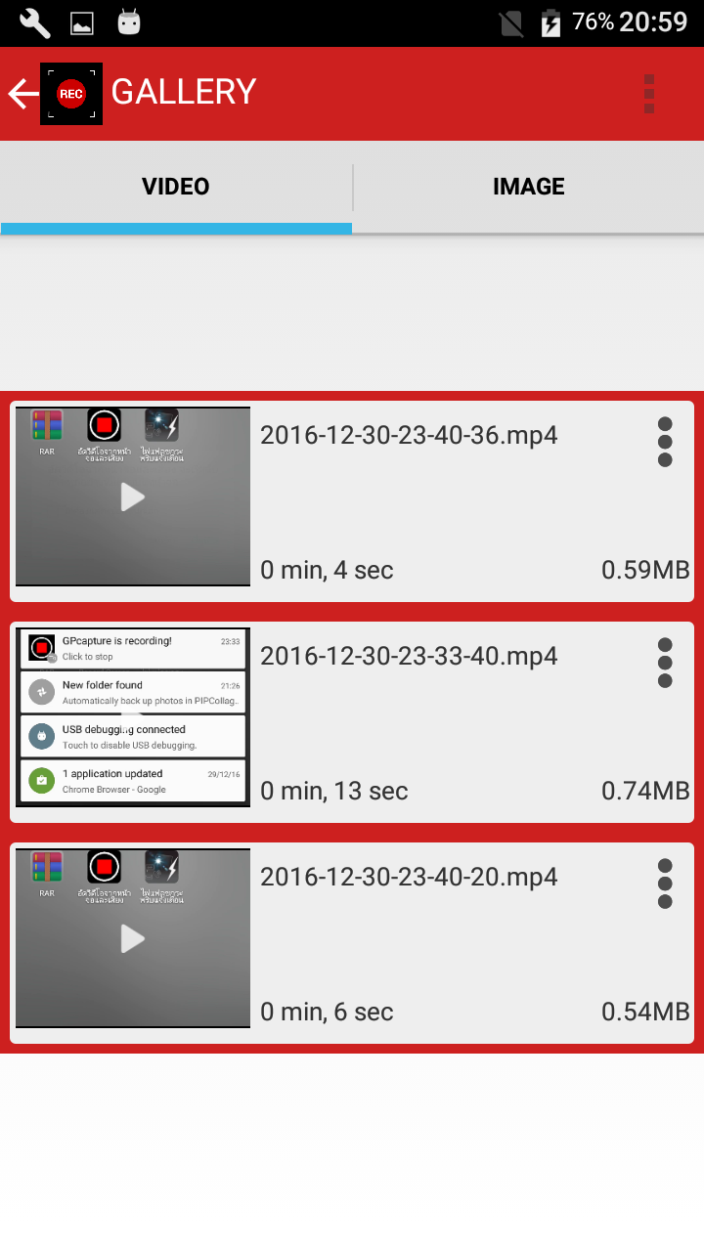Open options for 2016-12-30-23-33-40.mp4
The width and height of the screenshot is (704, 1251).
tap(665, 663)
